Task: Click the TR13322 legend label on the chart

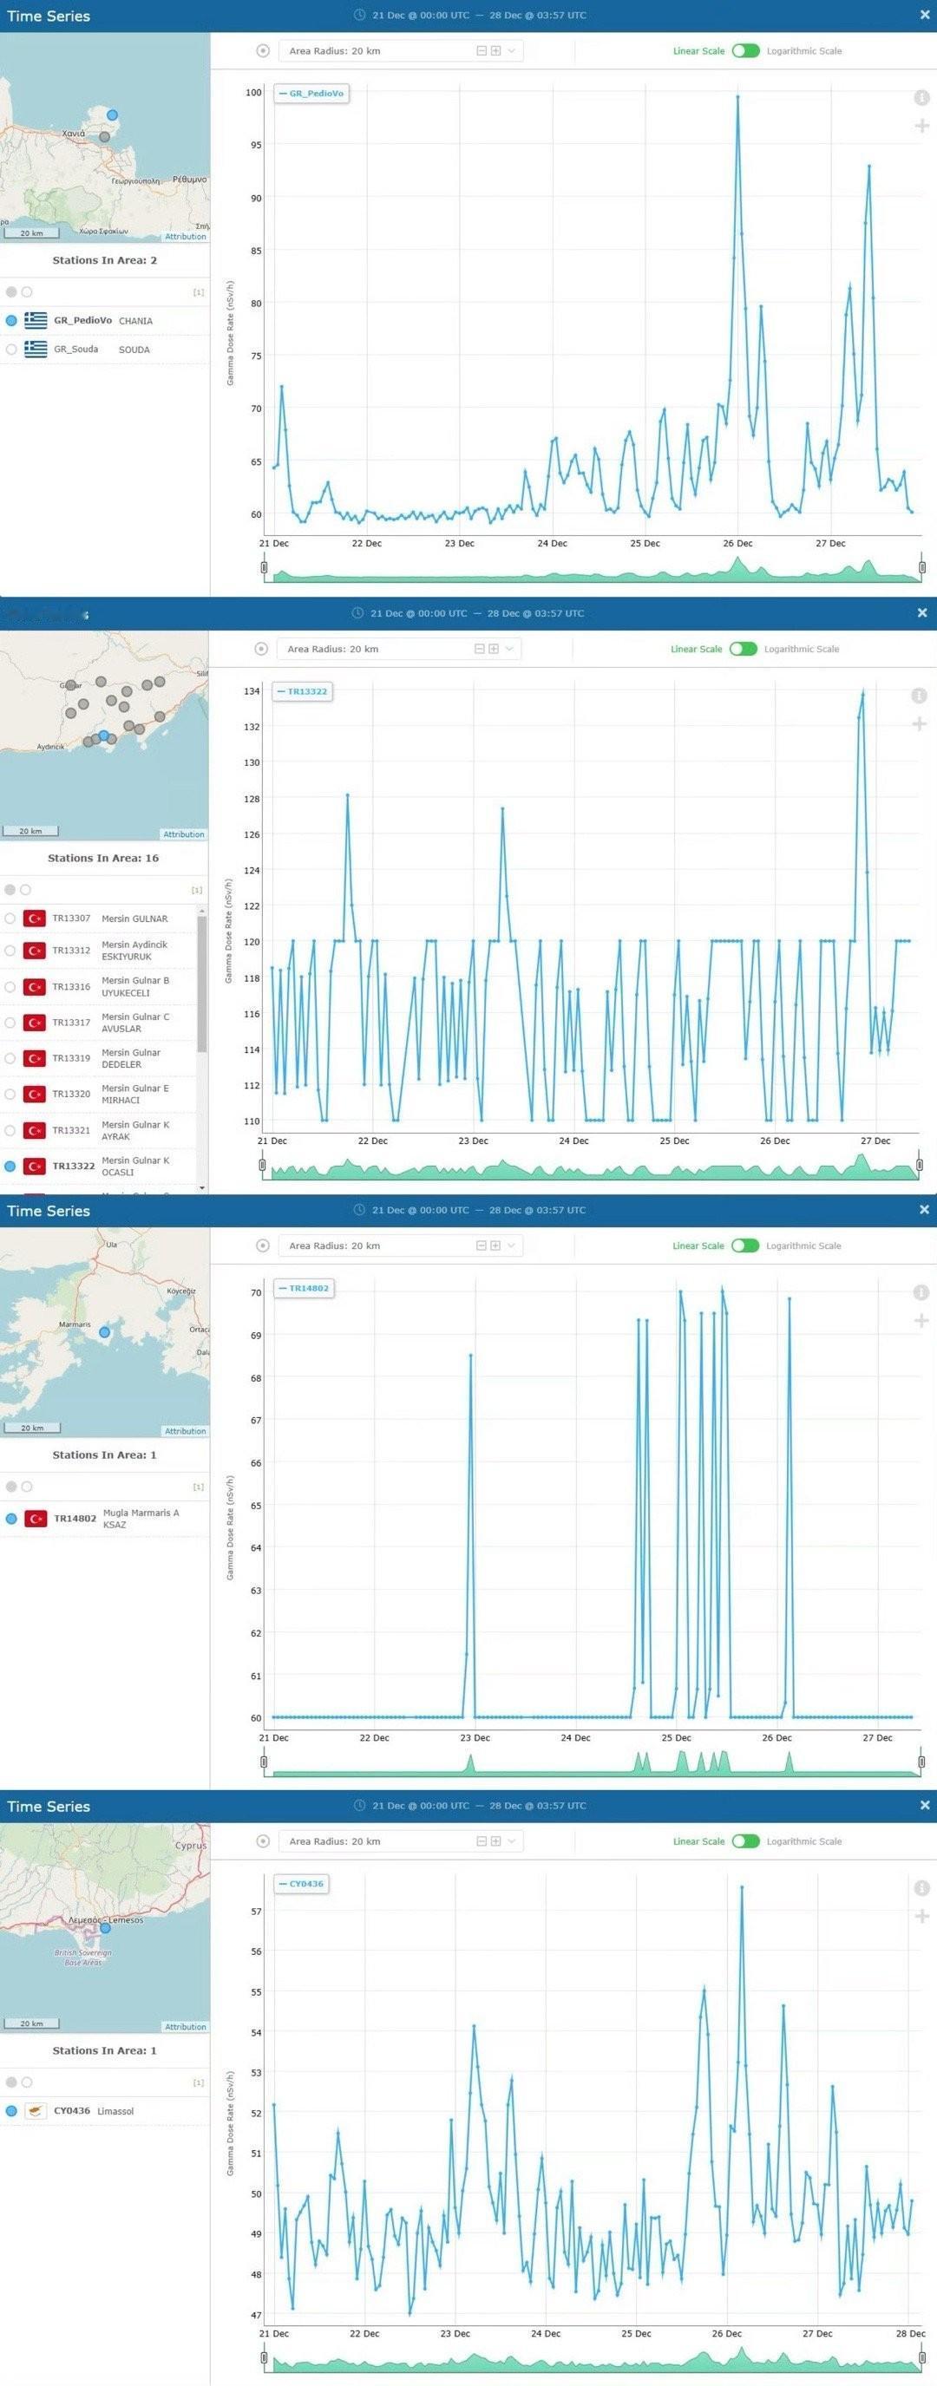Action: [302, 691]
